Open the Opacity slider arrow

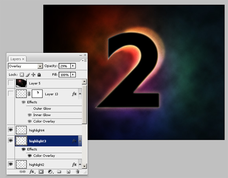point(73,66)
